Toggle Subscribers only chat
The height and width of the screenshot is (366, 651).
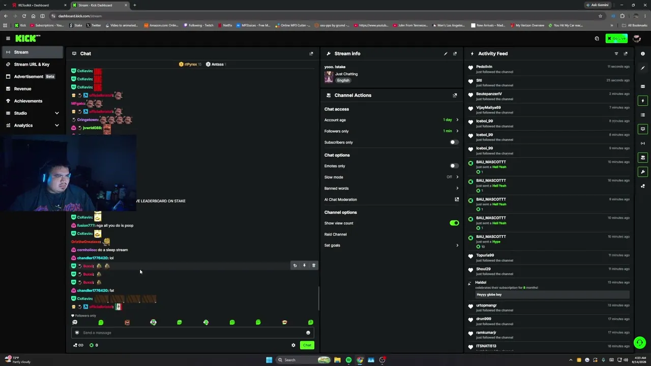454,142
